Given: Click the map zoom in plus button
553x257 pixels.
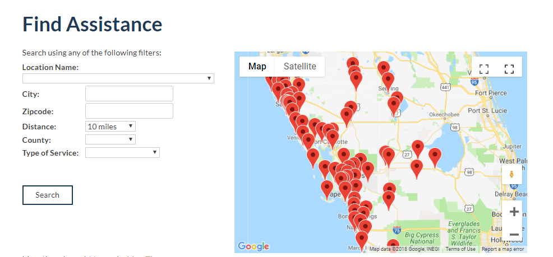Looking at the screenshot, I should click(514, 212).
